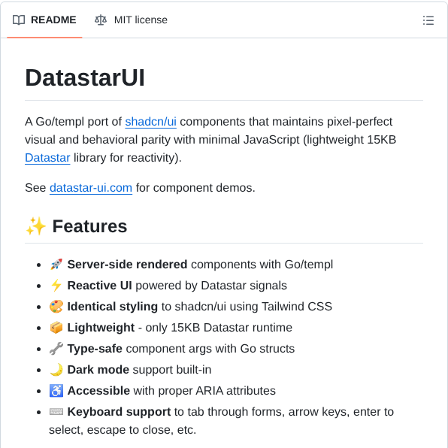Follow the shadcn/ui link
Image resolution: width=448 pixels, height=448 pixels.
(x=150, y=122)
